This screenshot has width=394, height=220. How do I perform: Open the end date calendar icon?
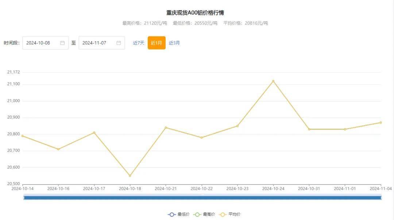pos(118,43)
